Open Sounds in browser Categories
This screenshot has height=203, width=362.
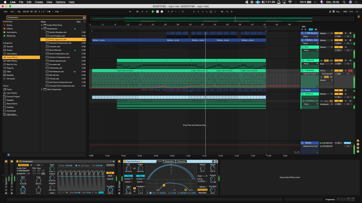[10, 47]
